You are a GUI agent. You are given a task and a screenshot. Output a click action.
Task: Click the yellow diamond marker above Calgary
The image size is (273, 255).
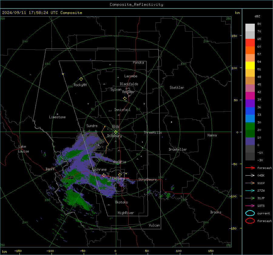pyautogui.click(x=120, y=175)
